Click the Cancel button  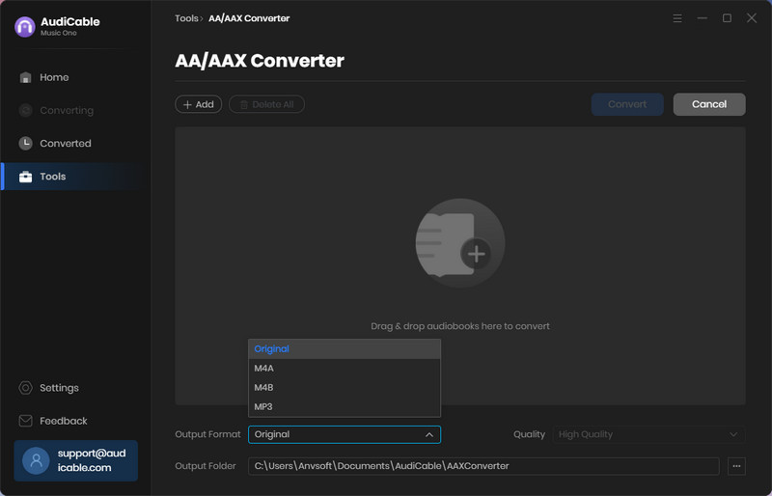(x=709, y=104)
